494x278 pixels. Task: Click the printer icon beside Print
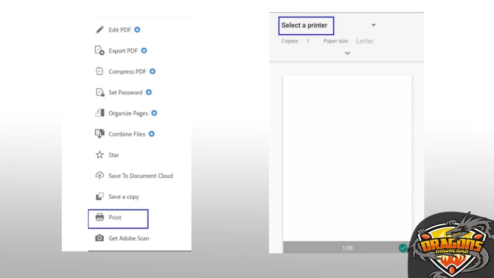[x=100, y=217]
